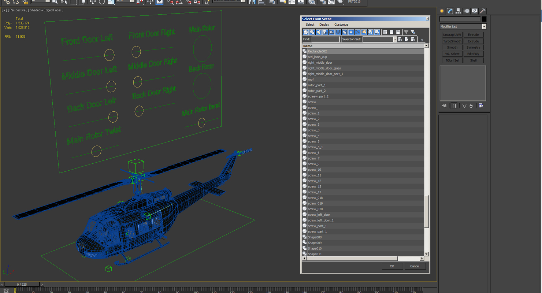Open small arrow menu right of selection set icons
This screenshot has height=293, width=542.
tap(422, 40)
